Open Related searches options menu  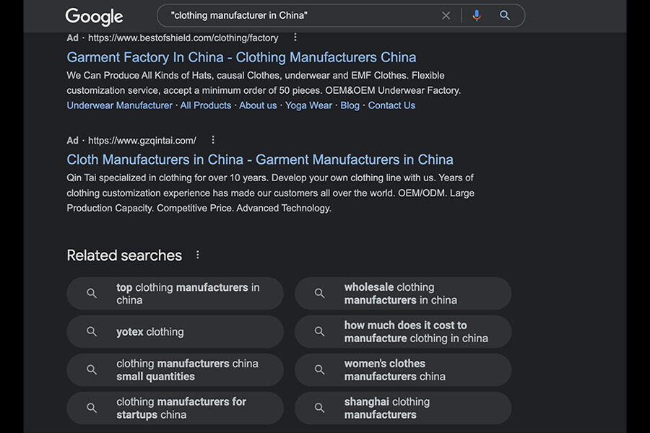click(x=198, y=255)
